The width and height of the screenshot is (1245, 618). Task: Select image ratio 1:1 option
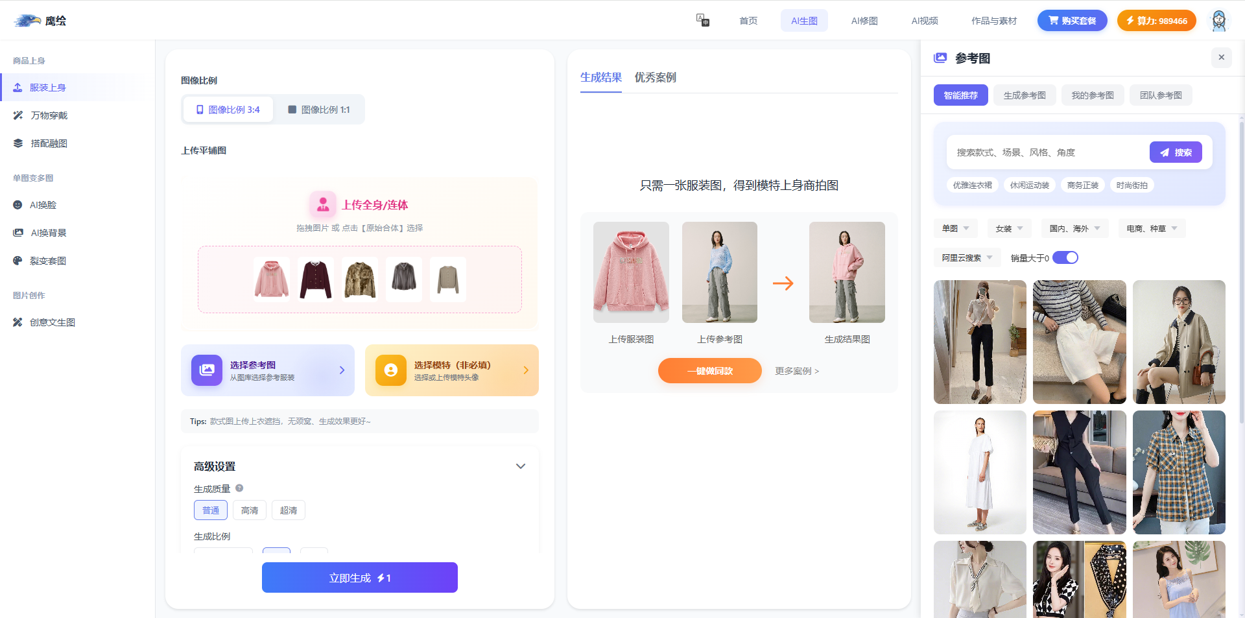[319, 110]
